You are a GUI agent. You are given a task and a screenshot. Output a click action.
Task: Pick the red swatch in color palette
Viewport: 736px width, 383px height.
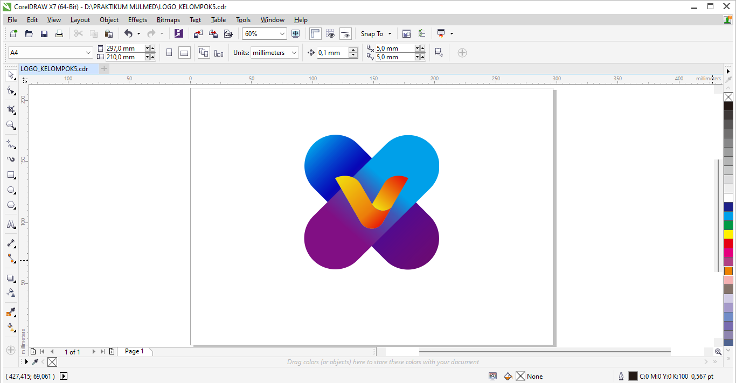pyautogui.click(x=728, y=243)
